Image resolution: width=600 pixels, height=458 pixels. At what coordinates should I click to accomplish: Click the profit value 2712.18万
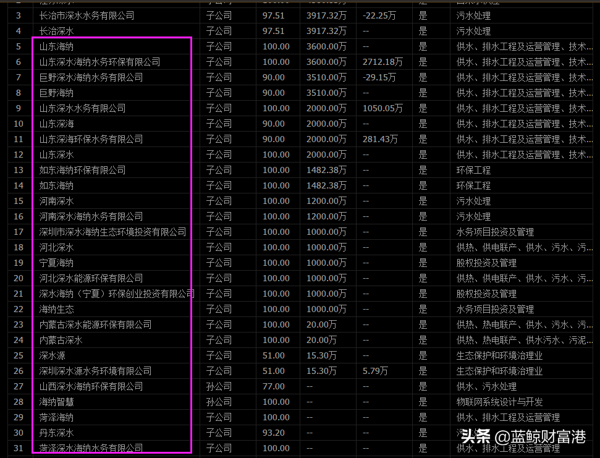382,62
